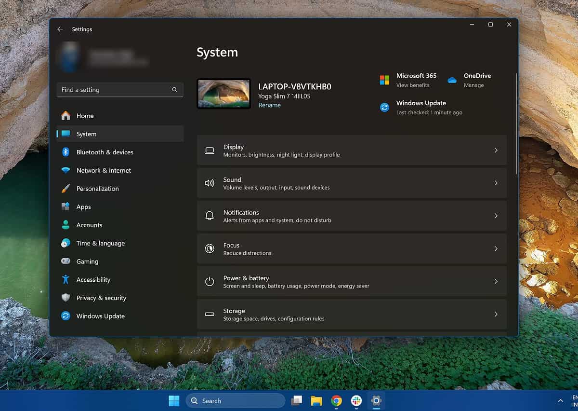Screen dimensions: 578x411
Task: Open the Focus clock icon
Action: (210, 248)
